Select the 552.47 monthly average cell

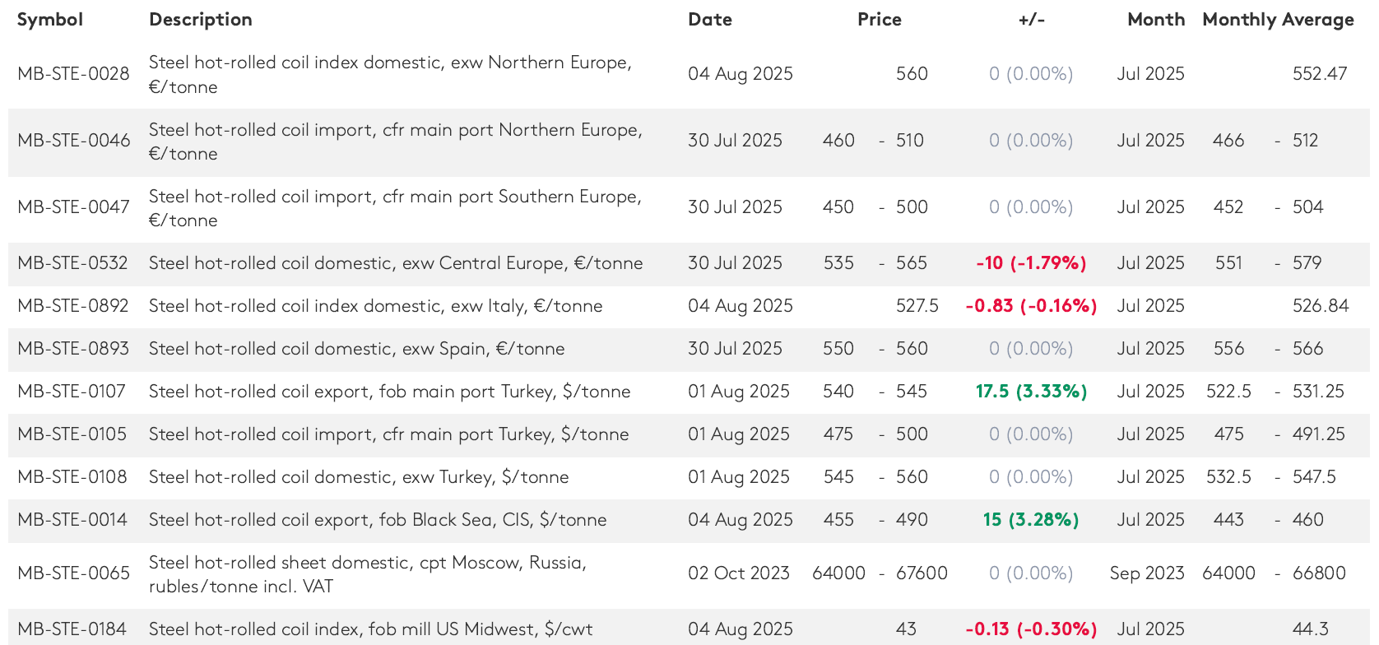(1320, 74)
